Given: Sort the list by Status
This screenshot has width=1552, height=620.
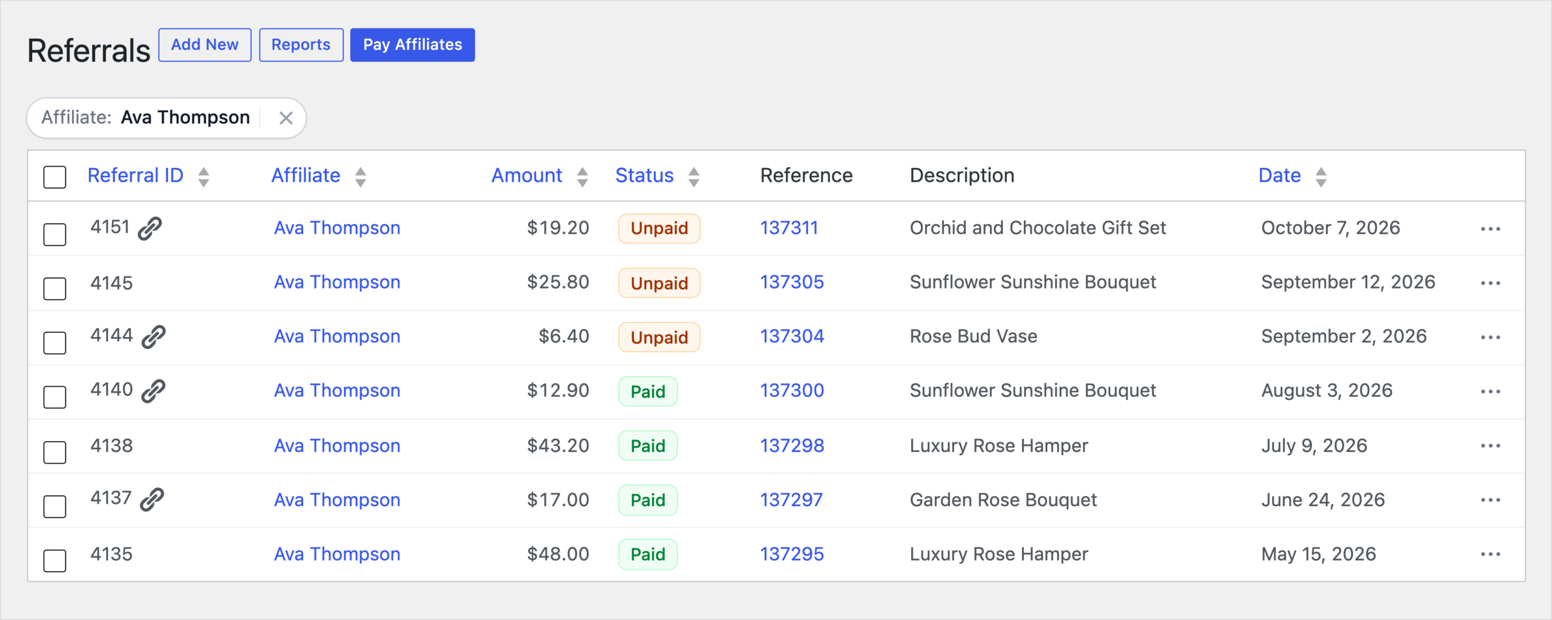Looking at the screenshot, I should point(658,176).
